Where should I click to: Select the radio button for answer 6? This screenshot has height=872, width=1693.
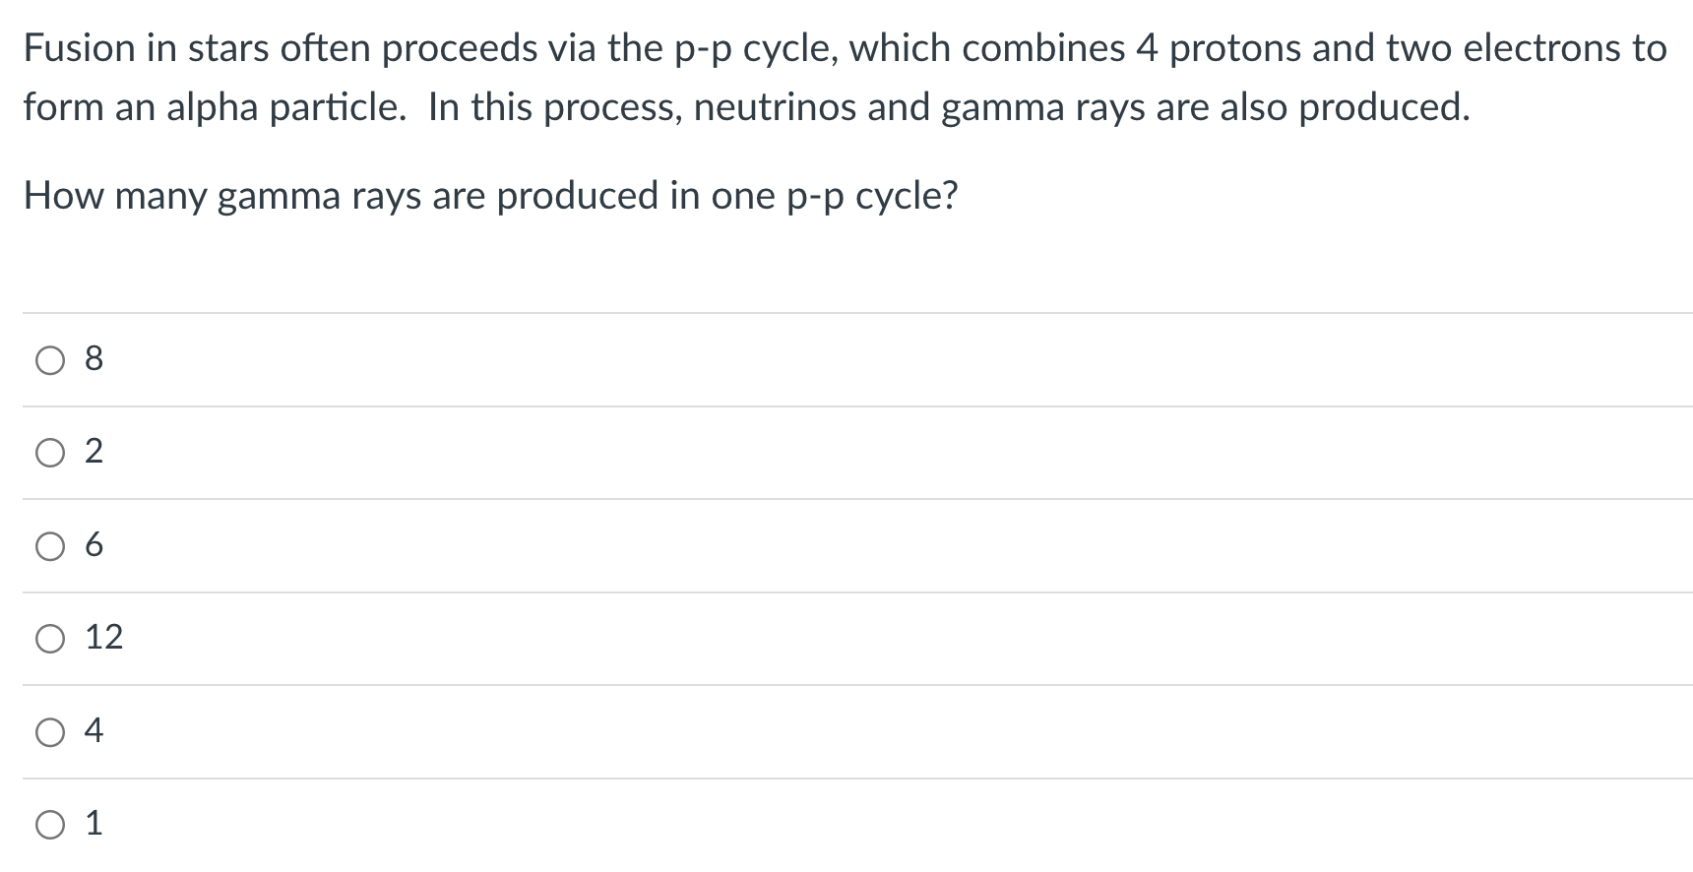click(x=49, y=545)
